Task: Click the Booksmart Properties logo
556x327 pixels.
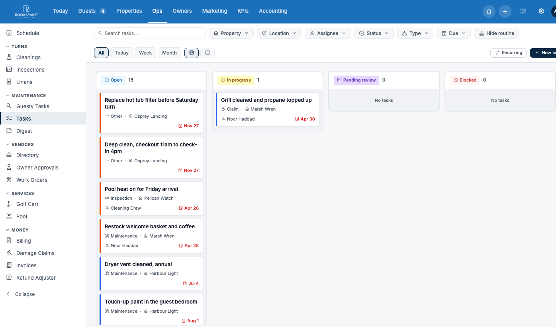Action: tap(26, 11)
